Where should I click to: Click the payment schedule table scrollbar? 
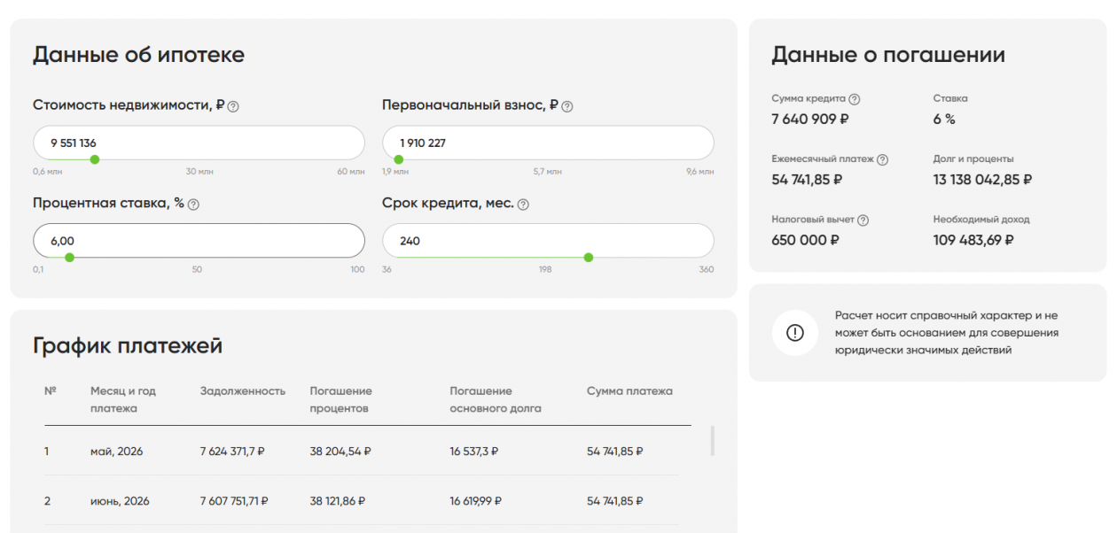(x=713, y=441)
